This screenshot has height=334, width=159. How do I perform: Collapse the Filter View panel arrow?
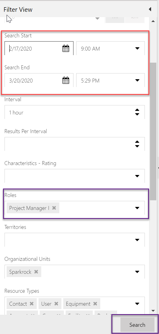click(x=150, y=9)
